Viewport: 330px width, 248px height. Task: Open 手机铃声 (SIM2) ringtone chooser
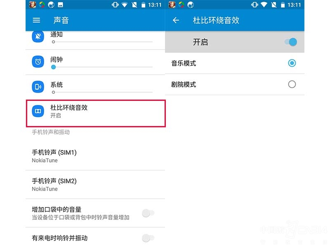tap(95, 184)
